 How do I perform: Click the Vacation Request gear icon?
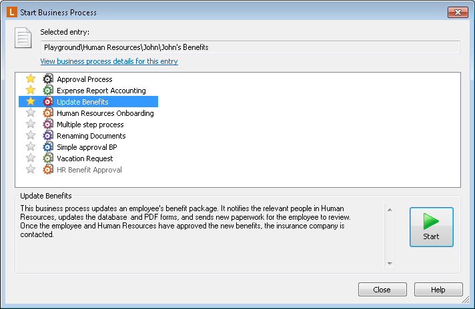[47, 158]
